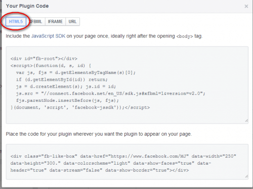Switch to the IFRAME tab
The width and height of the screenshot is (253, 189).
pos(55,22)
